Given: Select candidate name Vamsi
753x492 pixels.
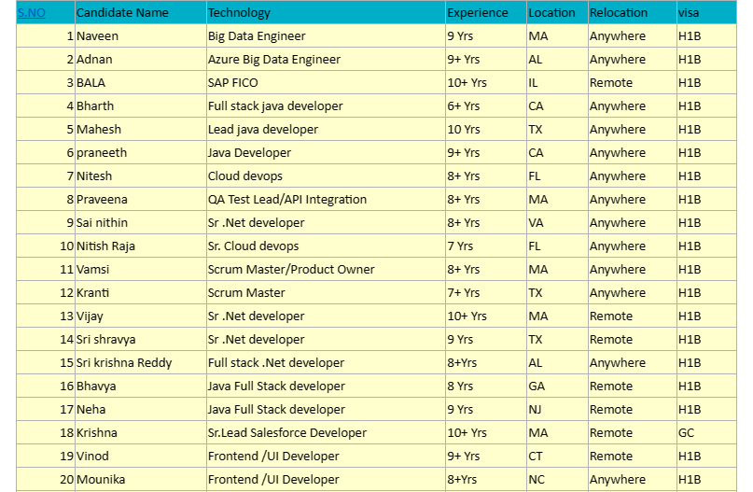Looking at the screenshot, I should (92, 270).
